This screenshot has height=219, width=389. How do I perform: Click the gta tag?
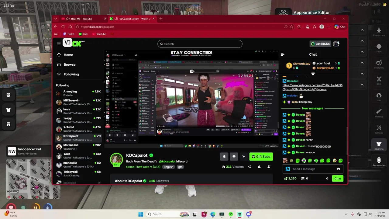[x=180, y=167]
